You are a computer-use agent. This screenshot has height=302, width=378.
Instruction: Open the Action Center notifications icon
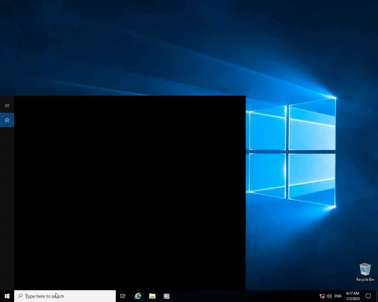point(368,296)
